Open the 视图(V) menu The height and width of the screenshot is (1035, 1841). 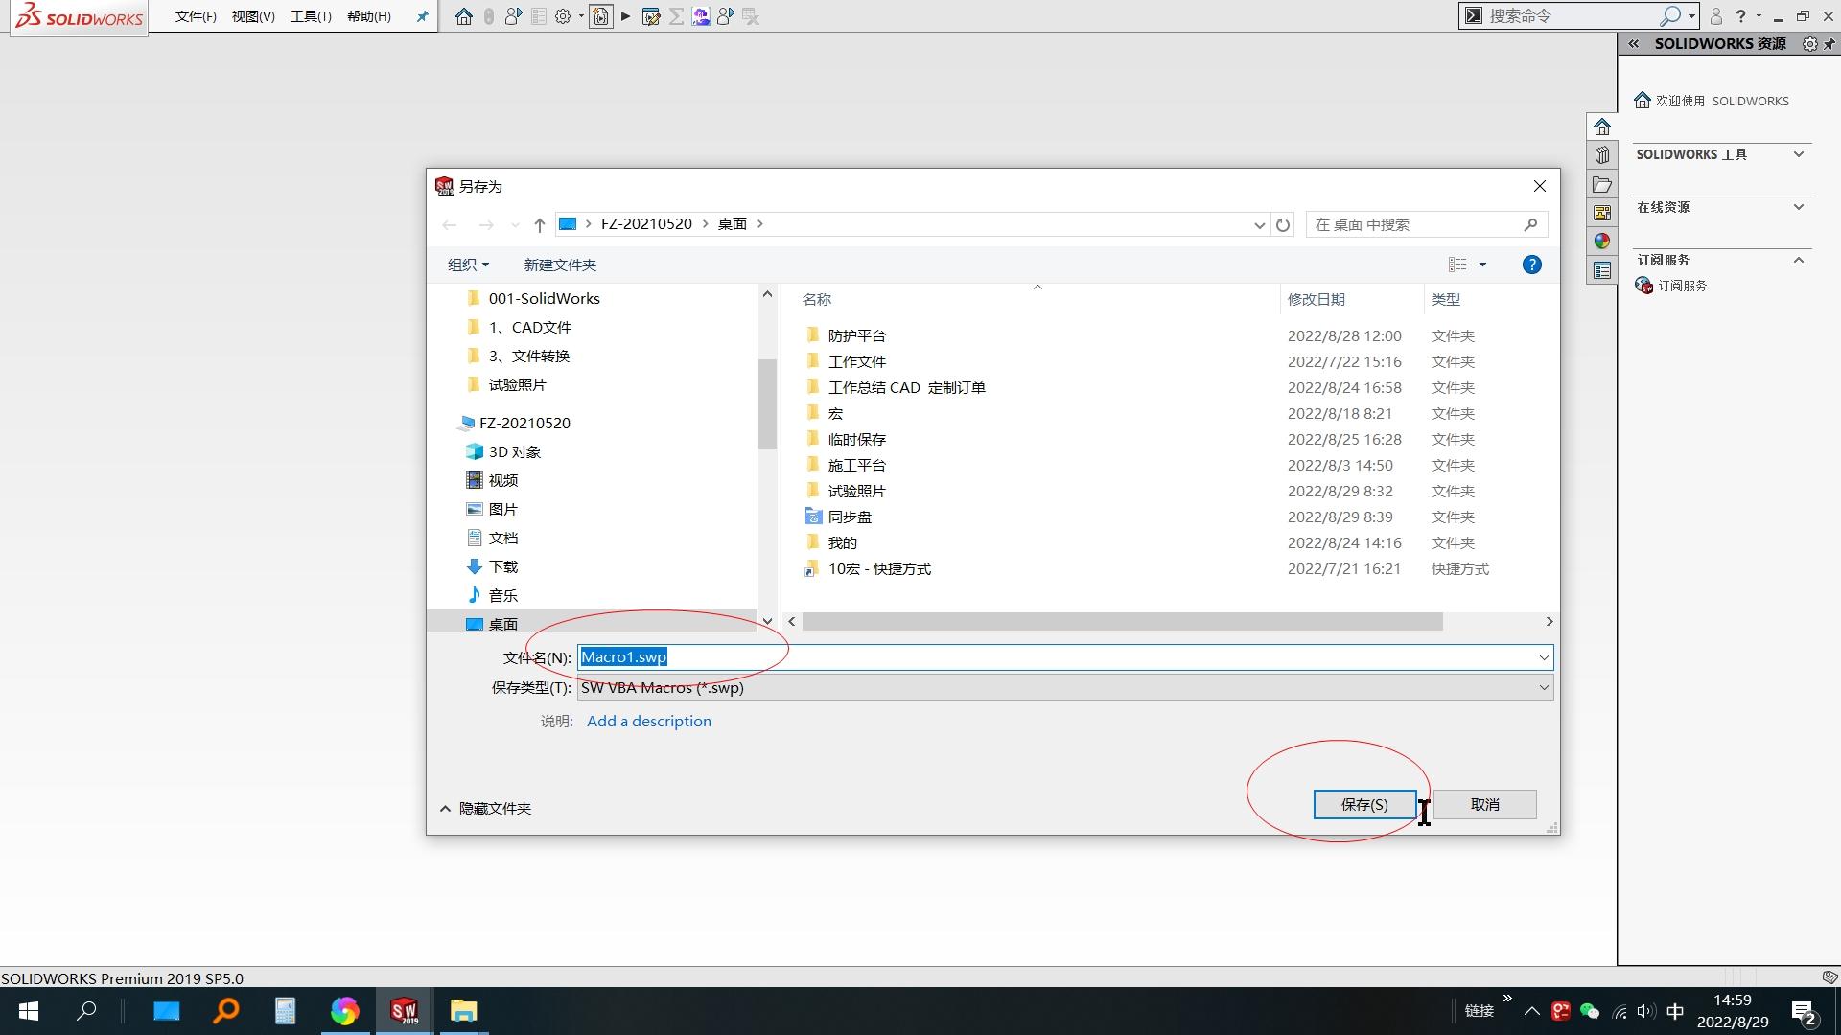[253, 16]
